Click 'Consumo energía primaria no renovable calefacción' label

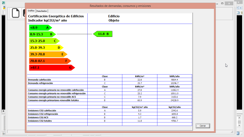[56, 90]
